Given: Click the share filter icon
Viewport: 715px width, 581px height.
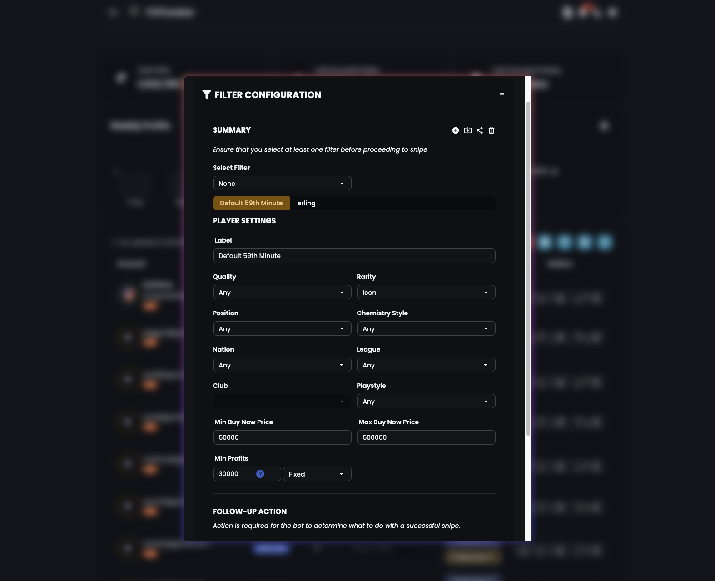Looking at the screenshot, I should [x=480, y=130].
